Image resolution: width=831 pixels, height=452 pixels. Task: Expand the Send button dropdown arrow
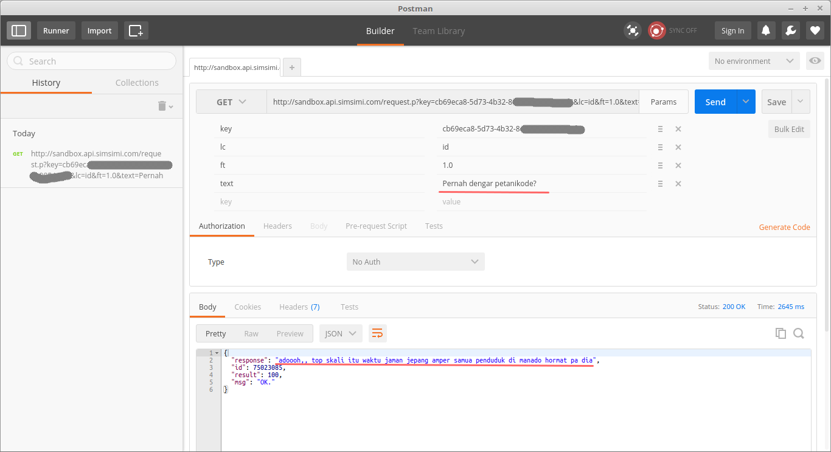click(746, 102)
